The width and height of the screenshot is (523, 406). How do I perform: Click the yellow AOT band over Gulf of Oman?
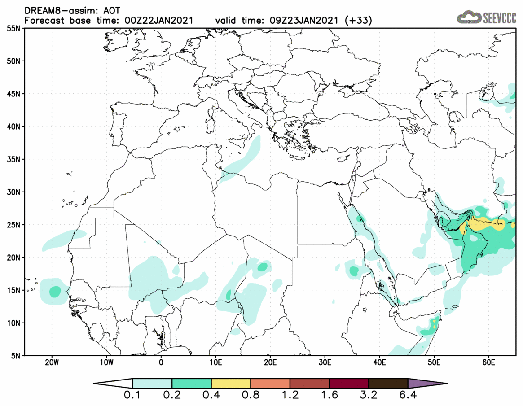(x=487, y=224)
